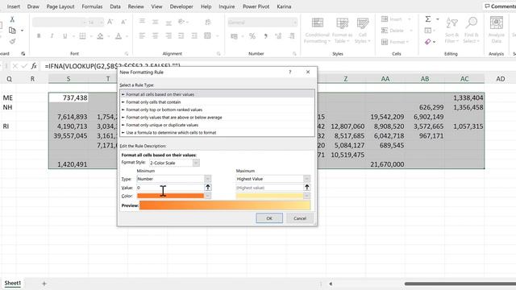Click the Insert Function fx icon
The width and height of the screenshot is (516, 290).
[34, 66]
